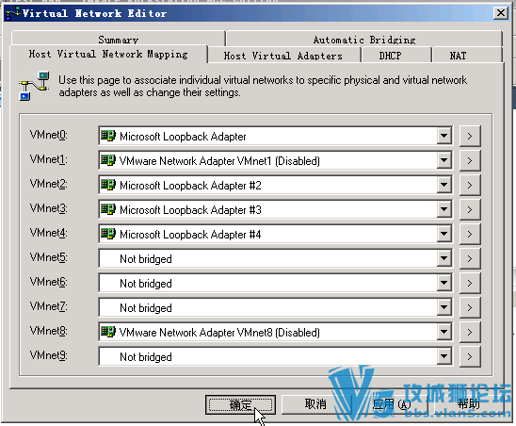
Task: Click the VMnet7 settings arrow button
Action: (x=470, y=307)
